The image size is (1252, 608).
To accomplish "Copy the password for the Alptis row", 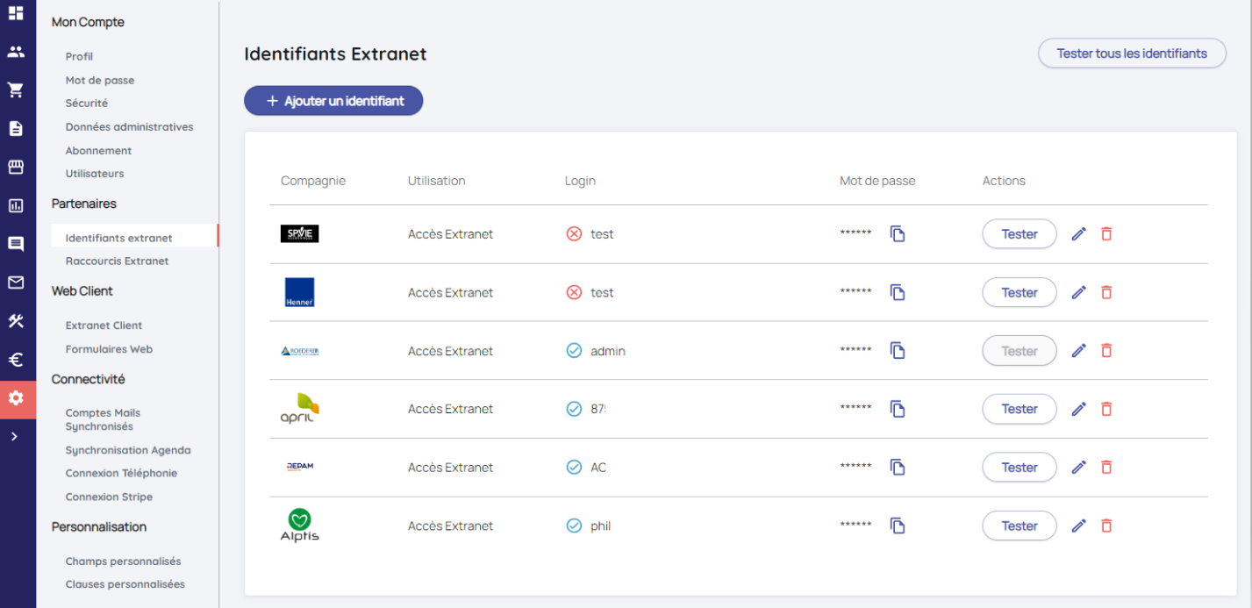I will (898, 526).
